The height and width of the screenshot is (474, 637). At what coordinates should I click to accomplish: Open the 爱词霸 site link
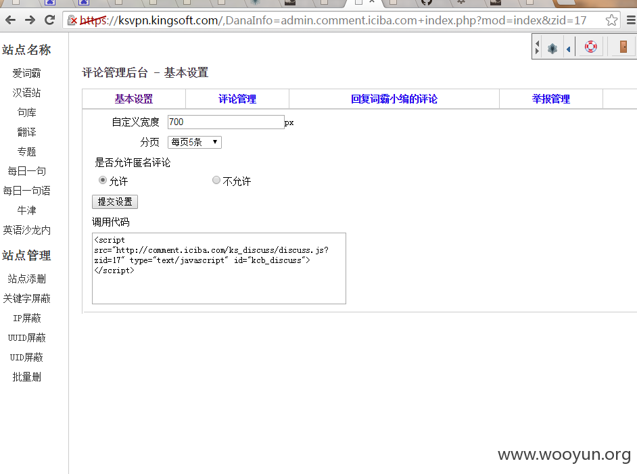pyautogui.click(x=27, y=73)
